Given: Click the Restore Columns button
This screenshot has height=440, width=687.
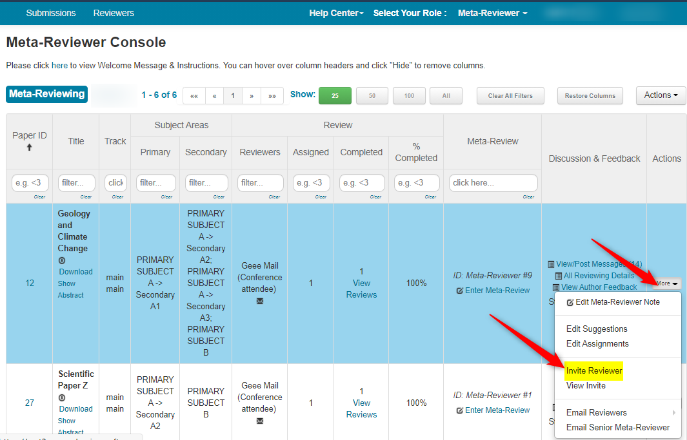Looking at the screenshot, I should (x=590, y=96).
